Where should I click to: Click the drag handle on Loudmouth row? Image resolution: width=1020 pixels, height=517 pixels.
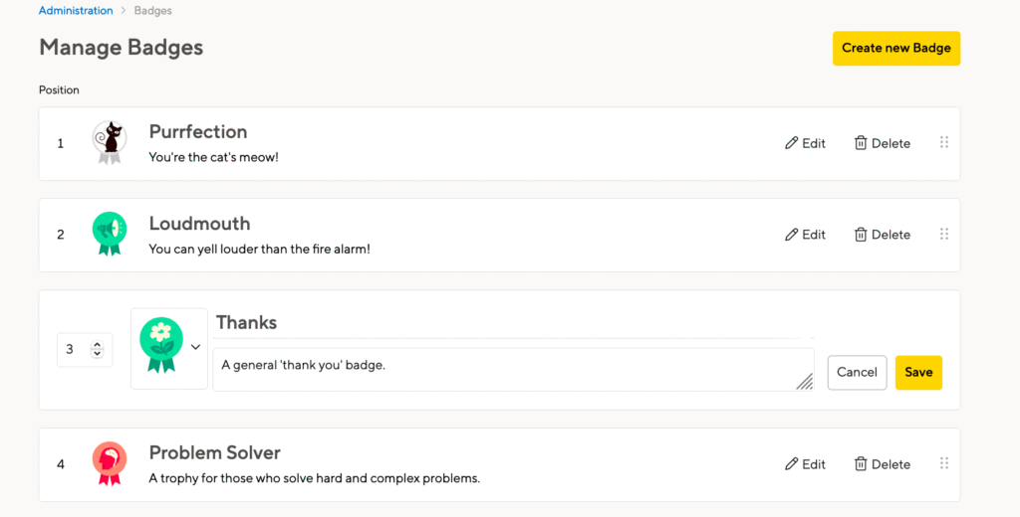coord(944,234)
